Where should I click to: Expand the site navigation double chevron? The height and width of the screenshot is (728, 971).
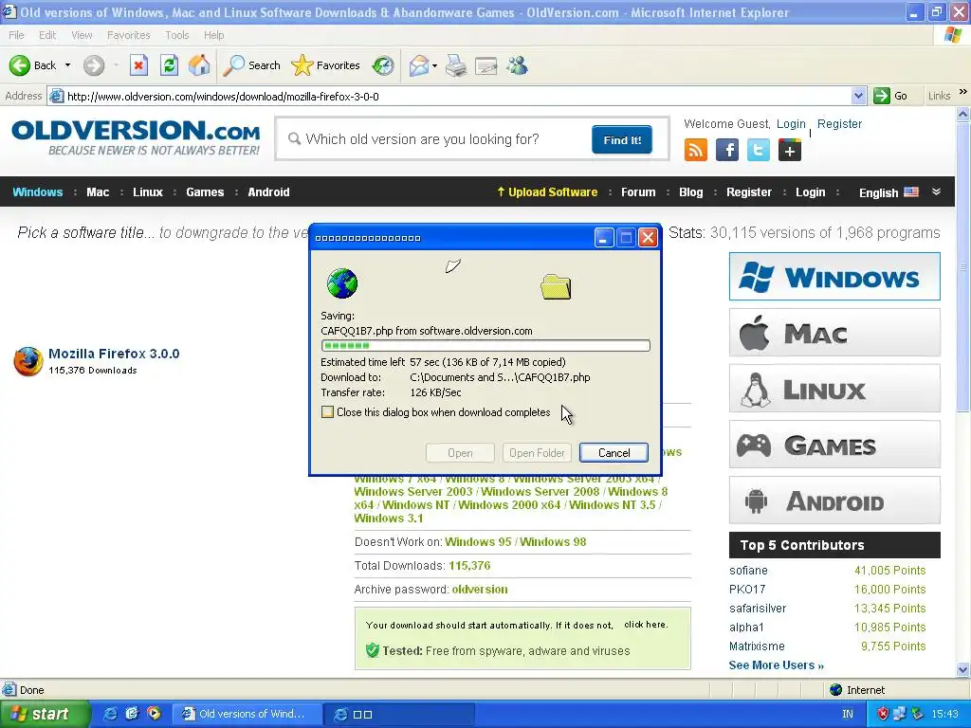pos(936,191)
